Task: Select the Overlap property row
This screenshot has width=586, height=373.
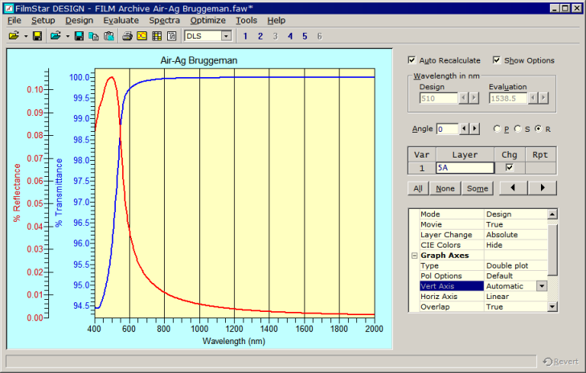Action: (x=484, y=307)
